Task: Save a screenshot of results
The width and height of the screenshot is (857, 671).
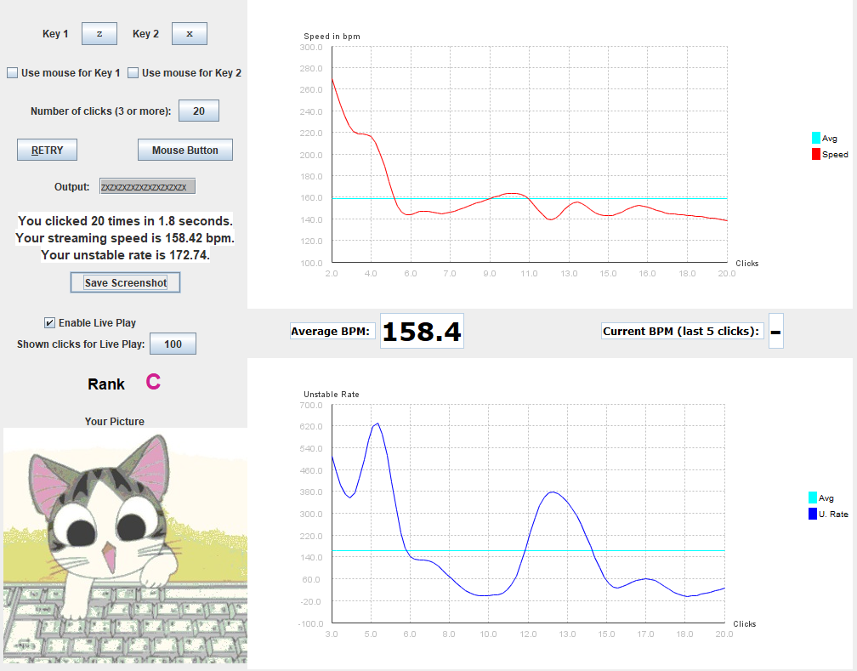Action: click(125, 282)
